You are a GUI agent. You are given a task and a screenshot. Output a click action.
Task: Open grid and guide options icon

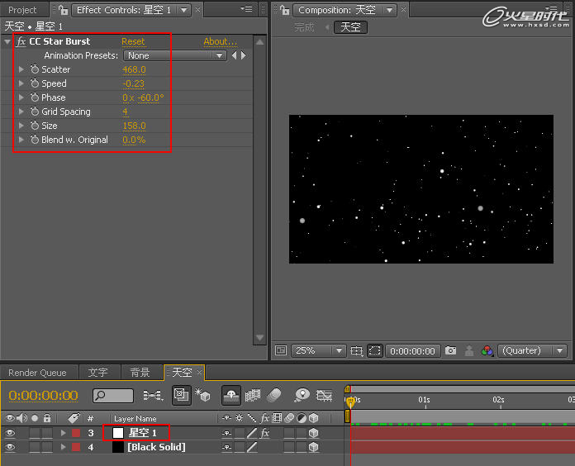[356, 351]
